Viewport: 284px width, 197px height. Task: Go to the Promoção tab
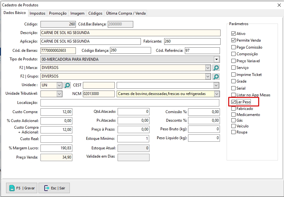(58, 13)
